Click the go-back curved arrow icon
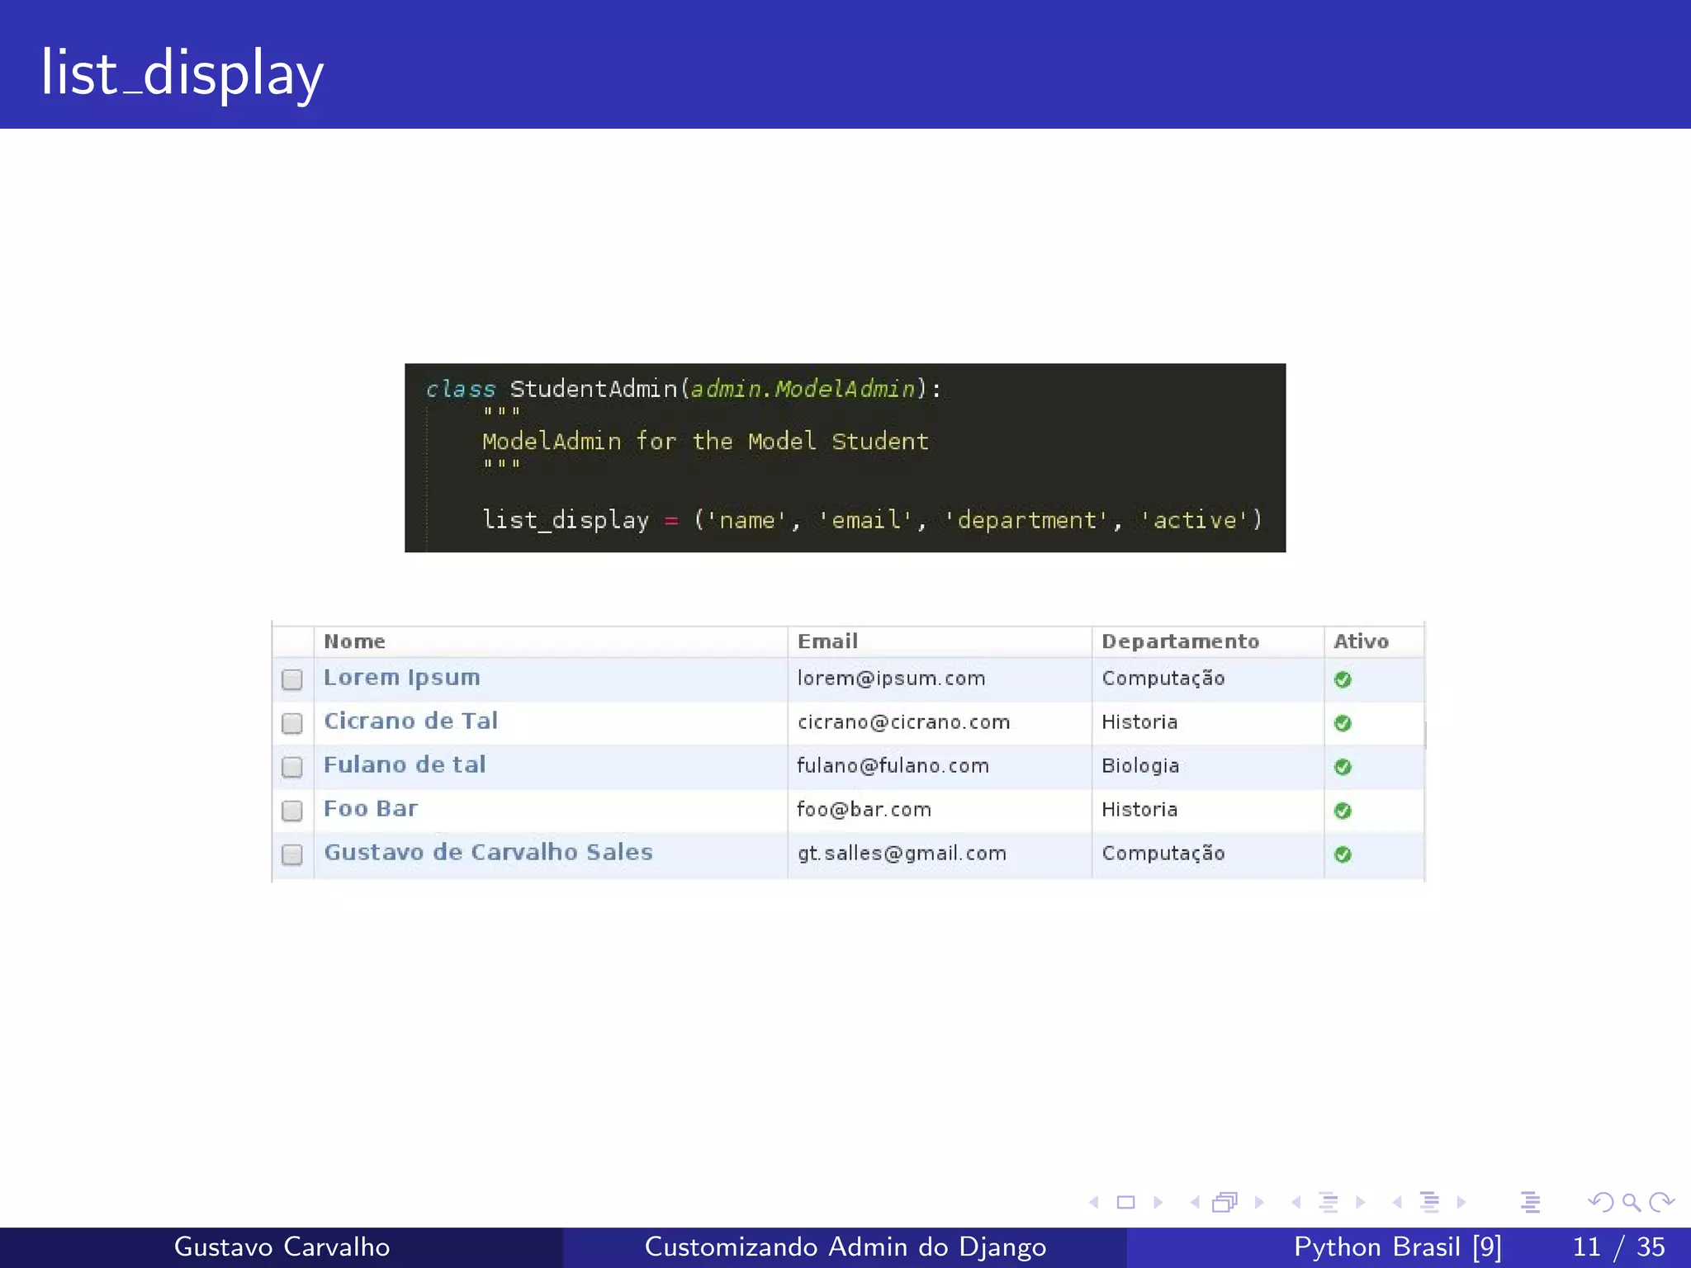The width and height of the screenshot is (1691, 1268). (1601, 1203)
